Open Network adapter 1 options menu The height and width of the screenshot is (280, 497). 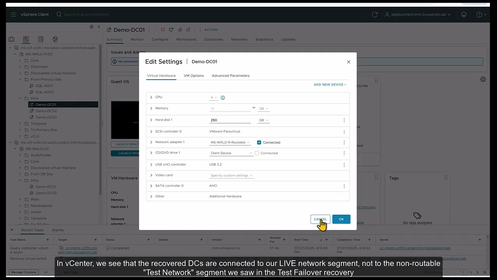pyautogui.click(x=344, y=142)
